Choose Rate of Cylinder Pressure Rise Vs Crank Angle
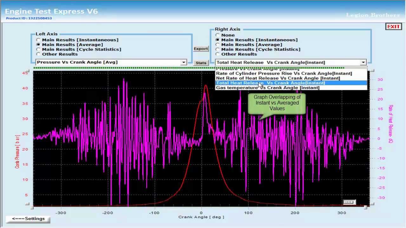This screenshot has height=228, width=406. pos(291,73)
